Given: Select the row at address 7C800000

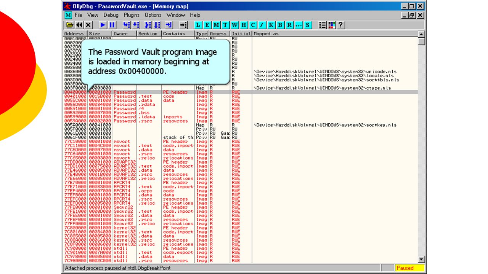Looking at the screenshot, I should (240, 228).
